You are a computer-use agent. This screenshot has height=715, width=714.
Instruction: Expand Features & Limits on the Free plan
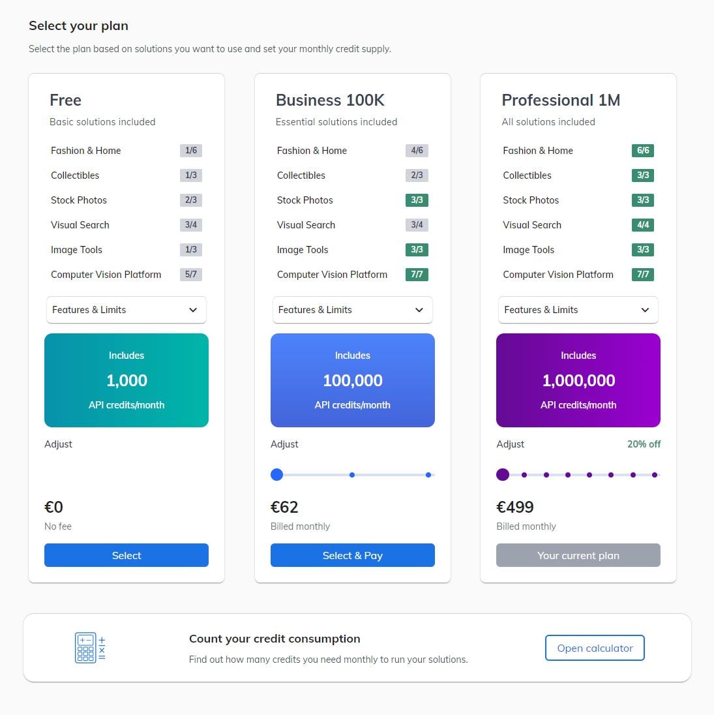(x=126, y=310)
